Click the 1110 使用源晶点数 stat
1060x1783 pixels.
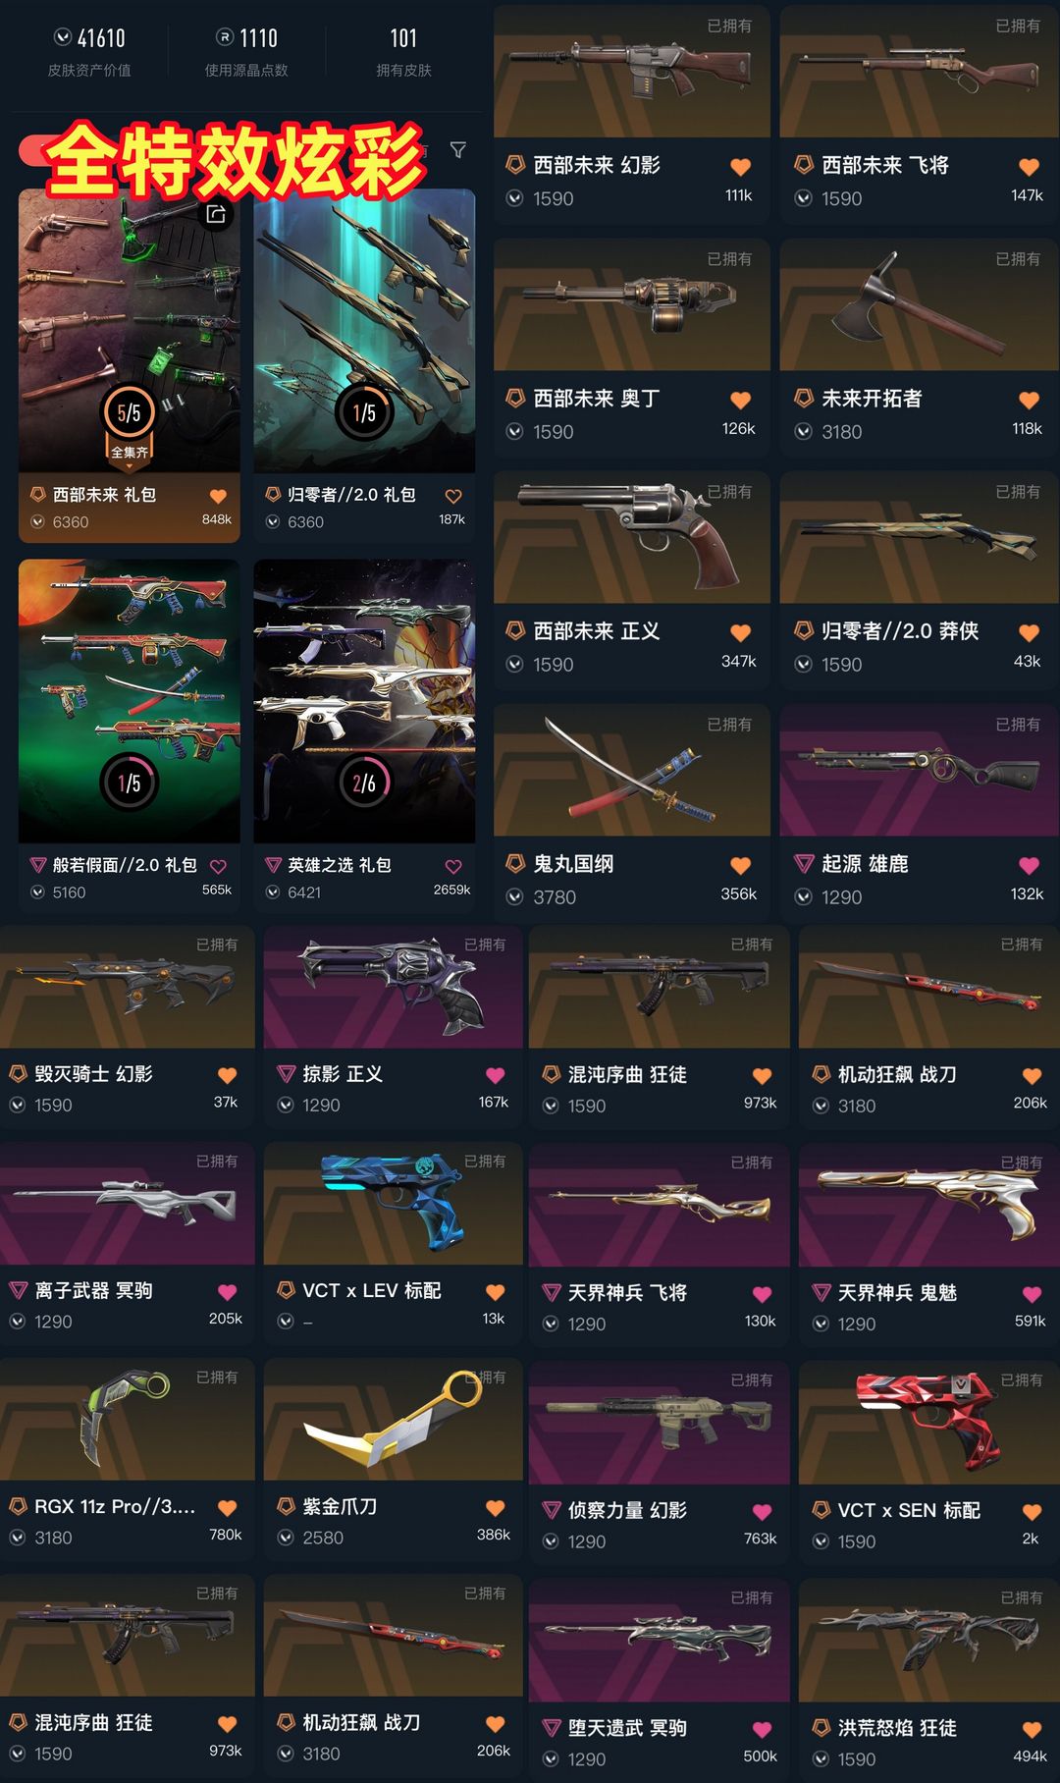pos(246,51)
